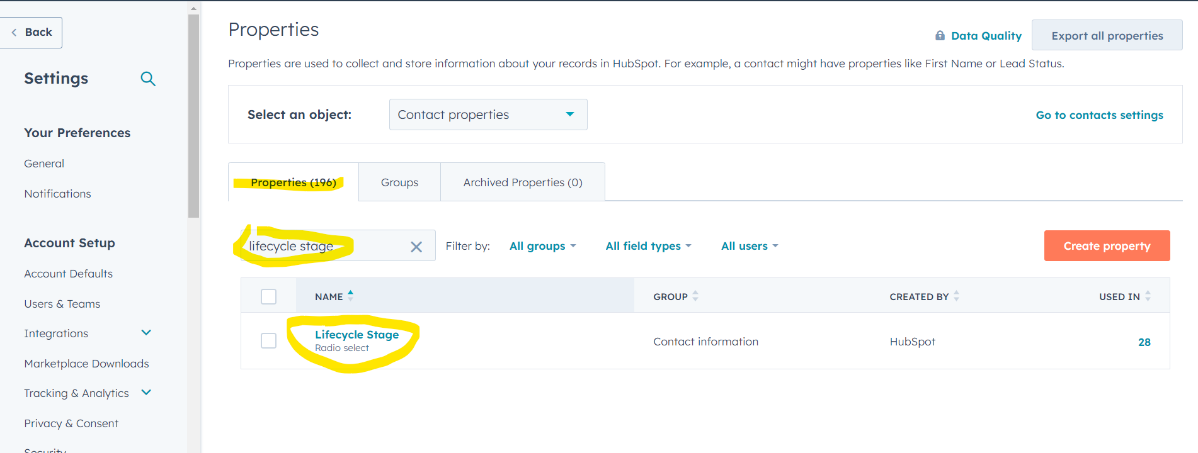Image resolution: width=1198 pixels, height=453 pixels.
Task: Switch to the Properties (196) tab
Action: coord(294,182)
